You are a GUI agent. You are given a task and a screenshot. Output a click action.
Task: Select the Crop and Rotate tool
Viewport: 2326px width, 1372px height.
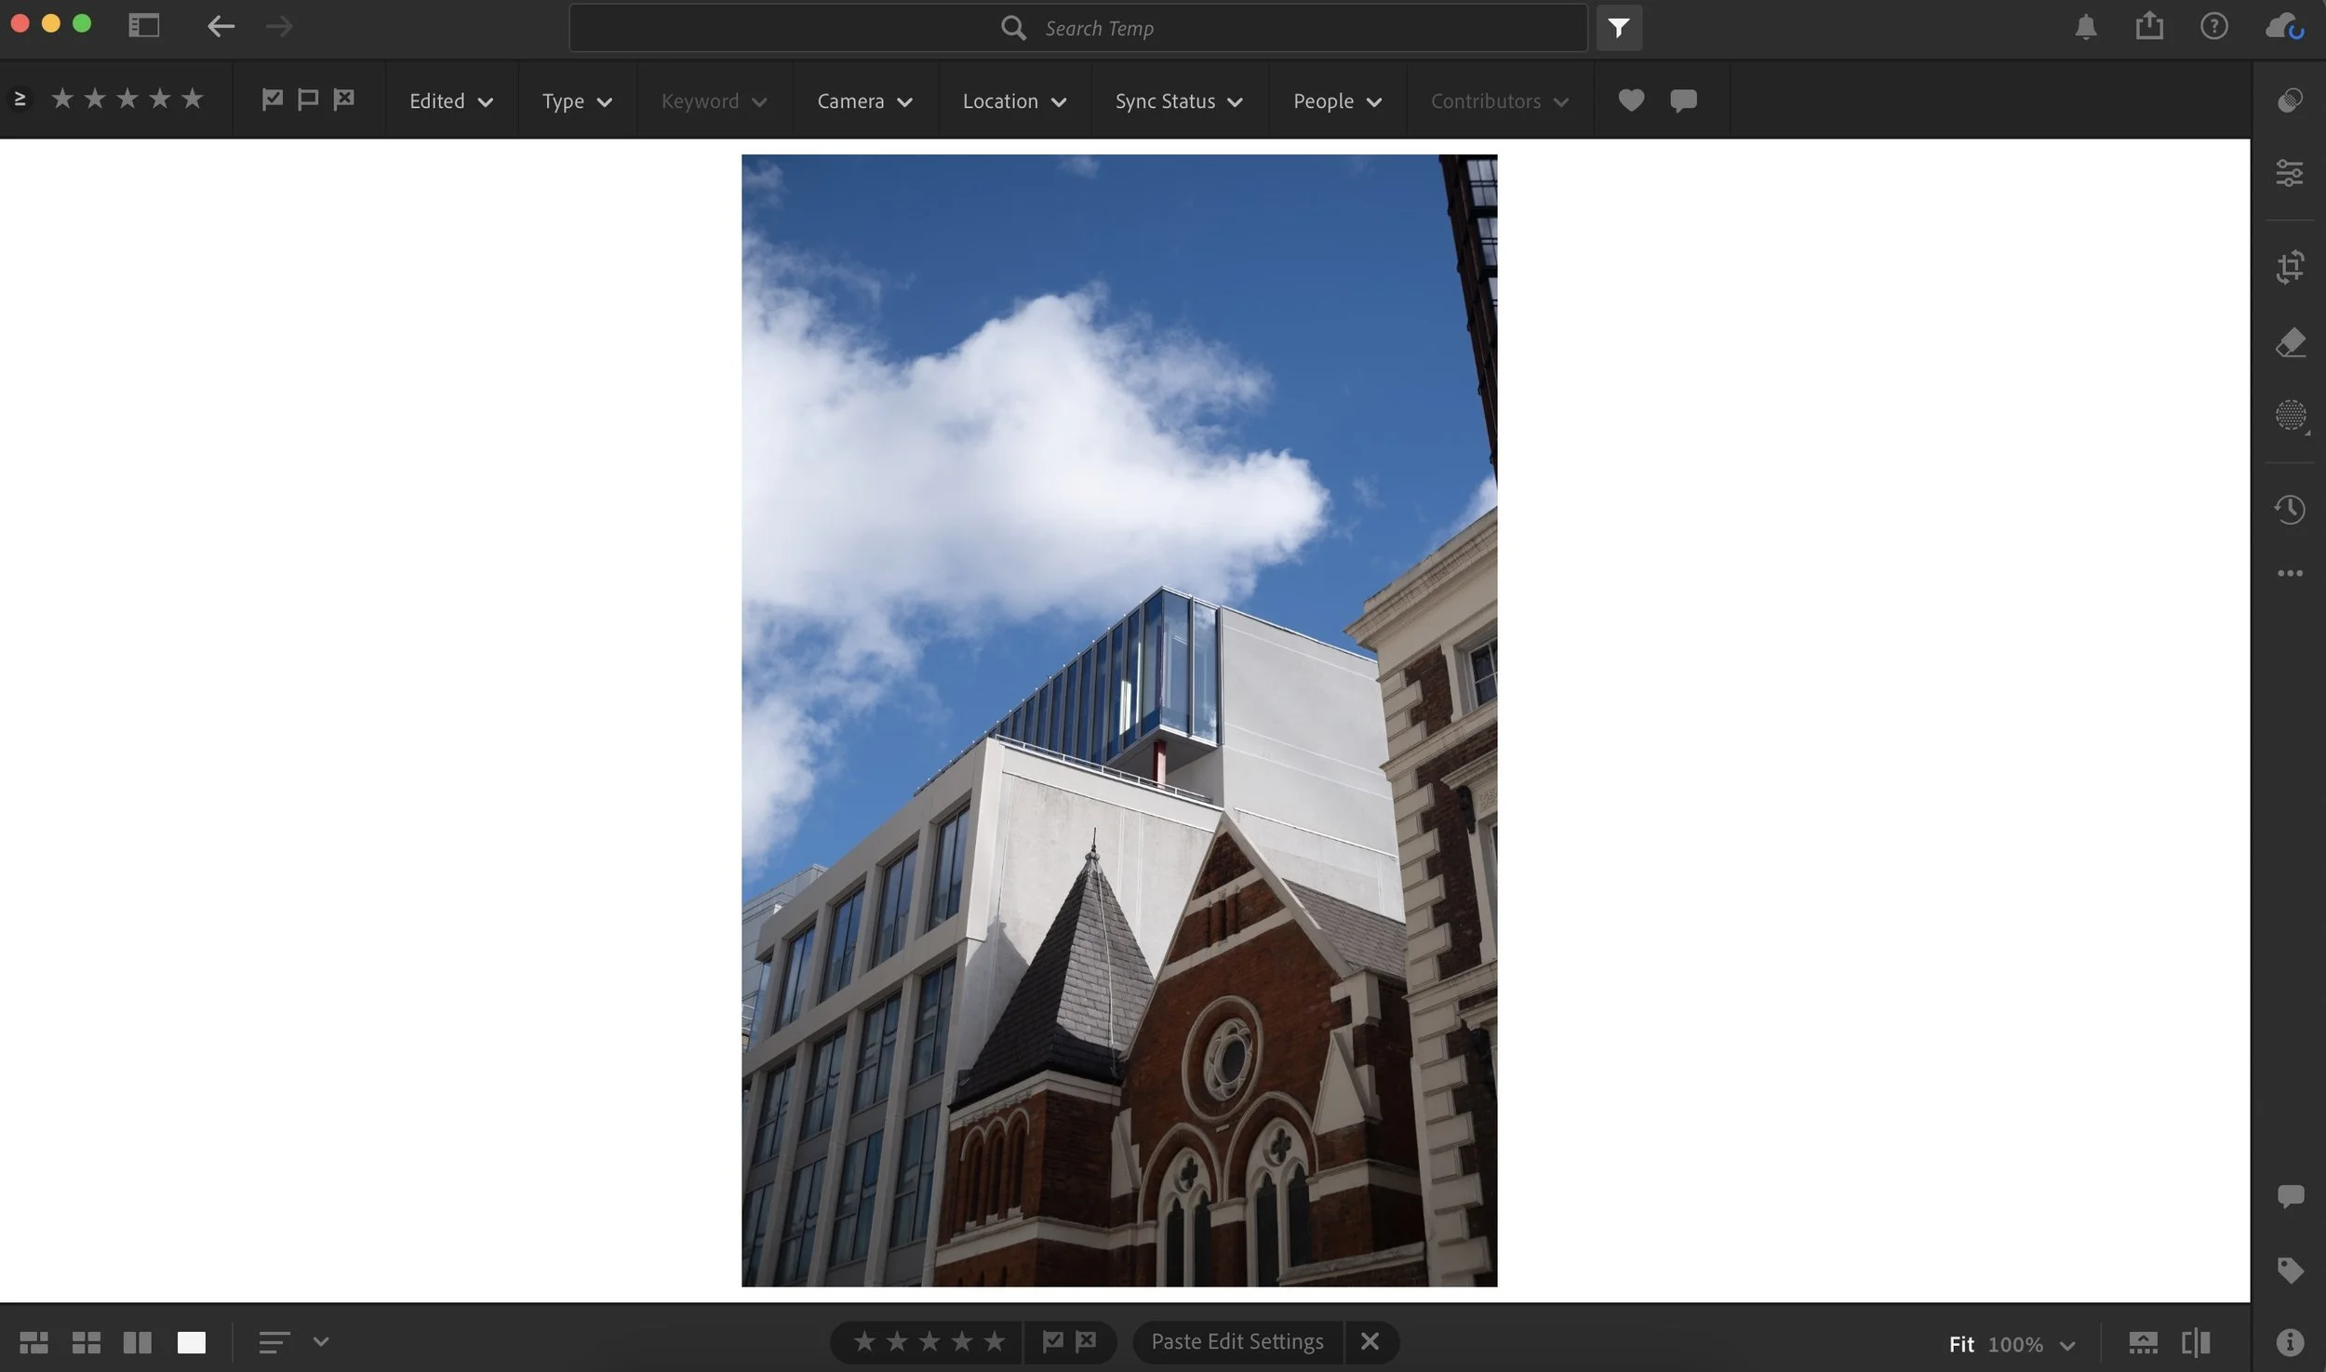coord(2289,267)
